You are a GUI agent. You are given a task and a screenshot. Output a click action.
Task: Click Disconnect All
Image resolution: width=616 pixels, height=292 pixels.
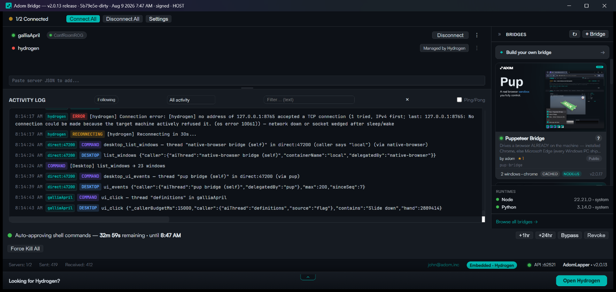123,19
